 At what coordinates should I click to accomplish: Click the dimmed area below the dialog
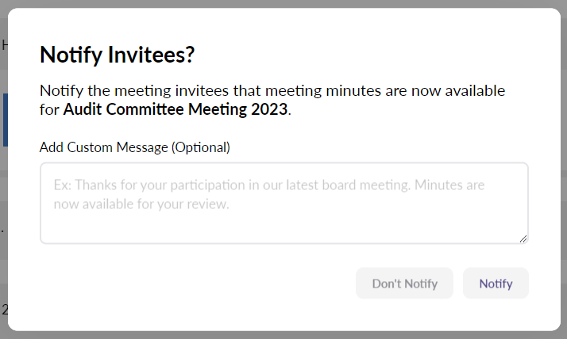coord(283,335)
